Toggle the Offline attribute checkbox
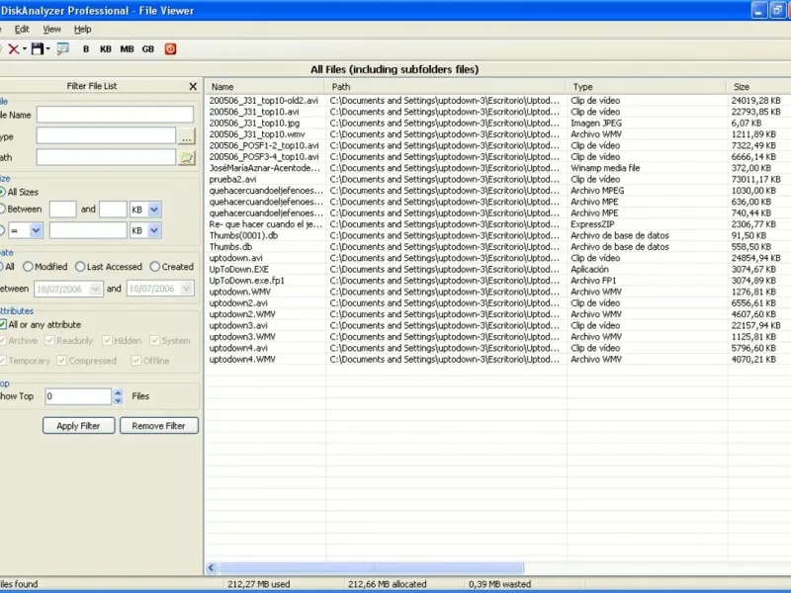Screen dimensions: 791x593 pyautogui.click(x=136, y=361)
